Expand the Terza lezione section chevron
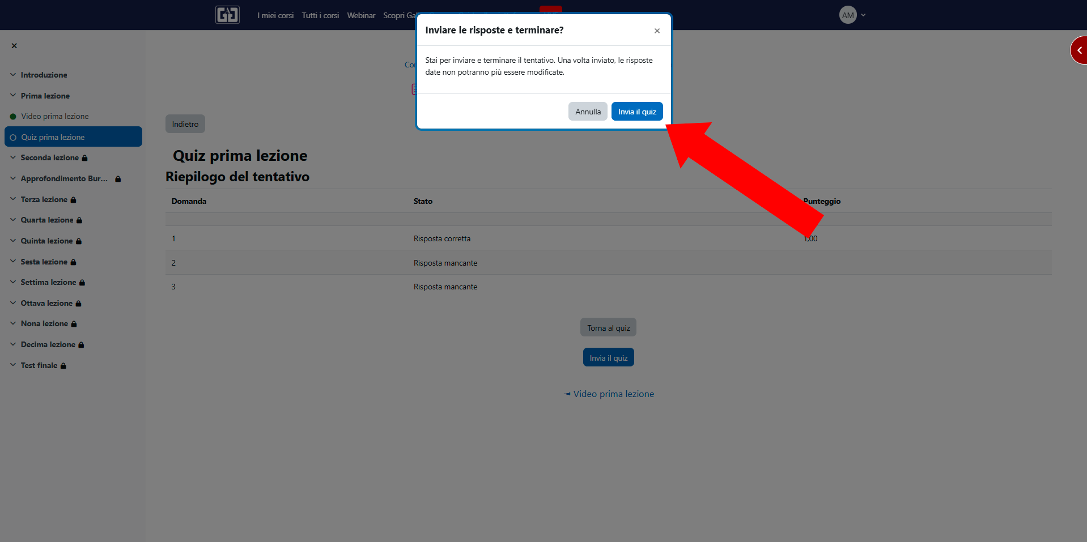 (x=13, y=199)
